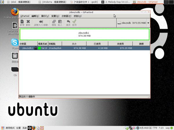
Task: Open the CD desktop icon
Action: point(15,69)
